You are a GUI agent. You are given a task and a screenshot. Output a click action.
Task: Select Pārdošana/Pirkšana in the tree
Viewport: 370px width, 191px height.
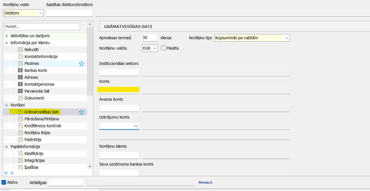pos(42,119)
